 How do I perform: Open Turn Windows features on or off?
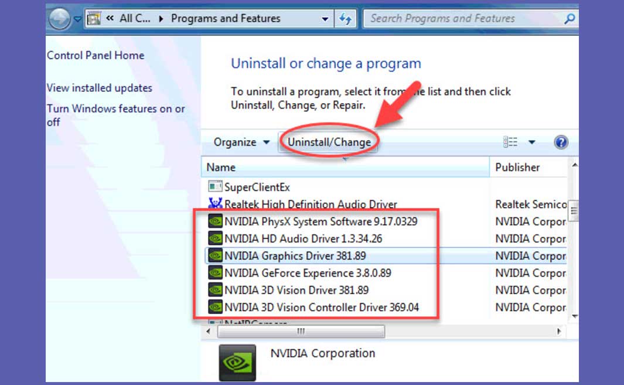[x=115, y=108]
